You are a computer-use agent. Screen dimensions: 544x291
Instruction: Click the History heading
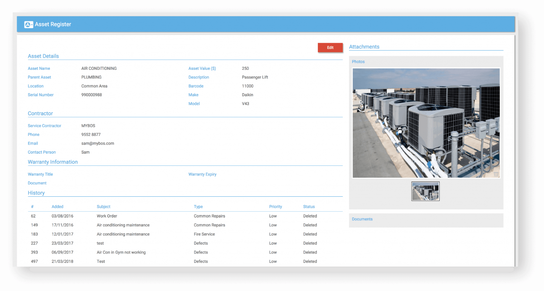pos(36,193)
